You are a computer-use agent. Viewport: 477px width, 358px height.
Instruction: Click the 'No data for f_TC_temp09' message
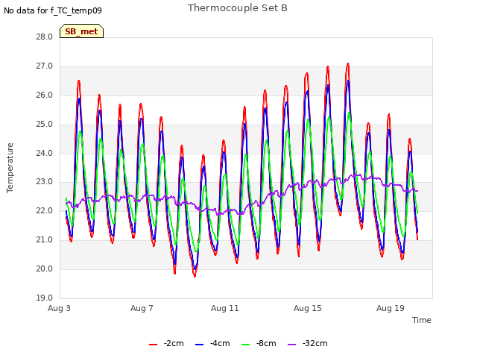(x=53, y=10)
